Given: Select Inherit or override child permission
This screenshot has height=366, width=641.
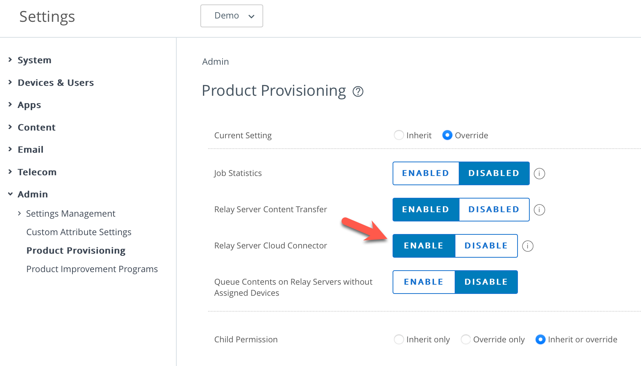Looking at the screenshot, I should pyautogui.click(x=540, y=339).
